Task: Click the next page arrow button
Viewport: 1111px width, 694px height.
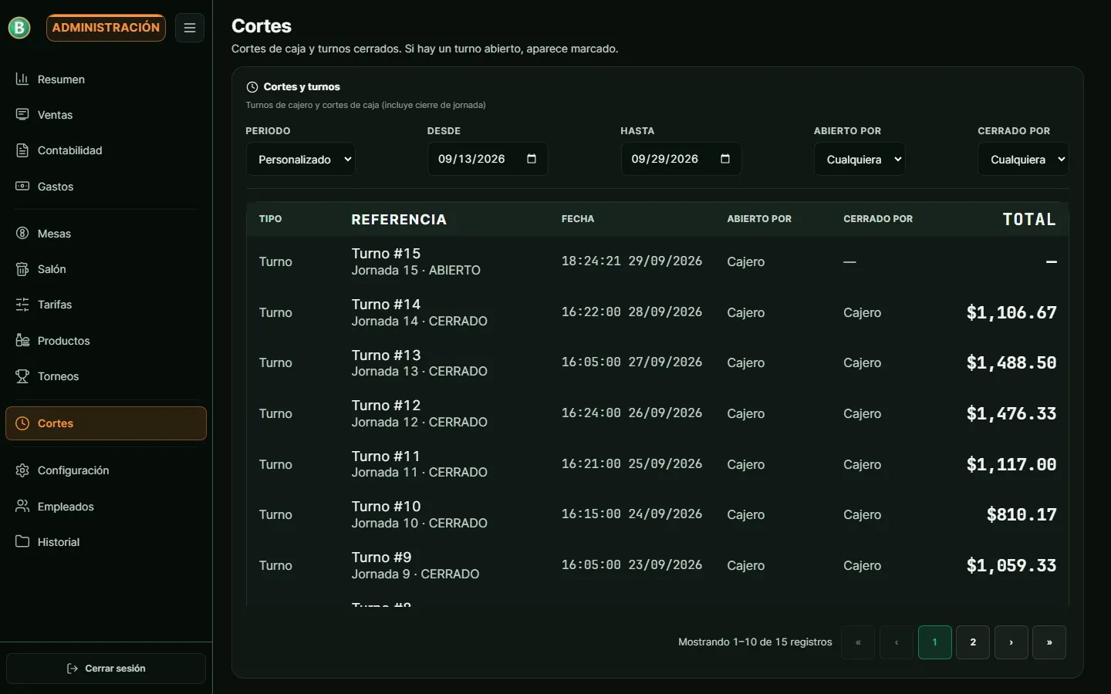Action: 1011,642
